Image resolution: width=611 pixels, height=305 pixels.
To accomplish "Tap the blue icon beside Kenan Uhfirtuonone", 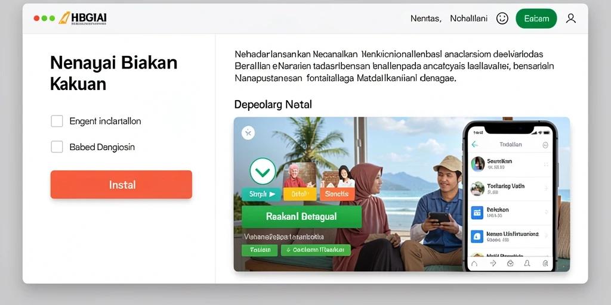I will [x=477, y=236].
